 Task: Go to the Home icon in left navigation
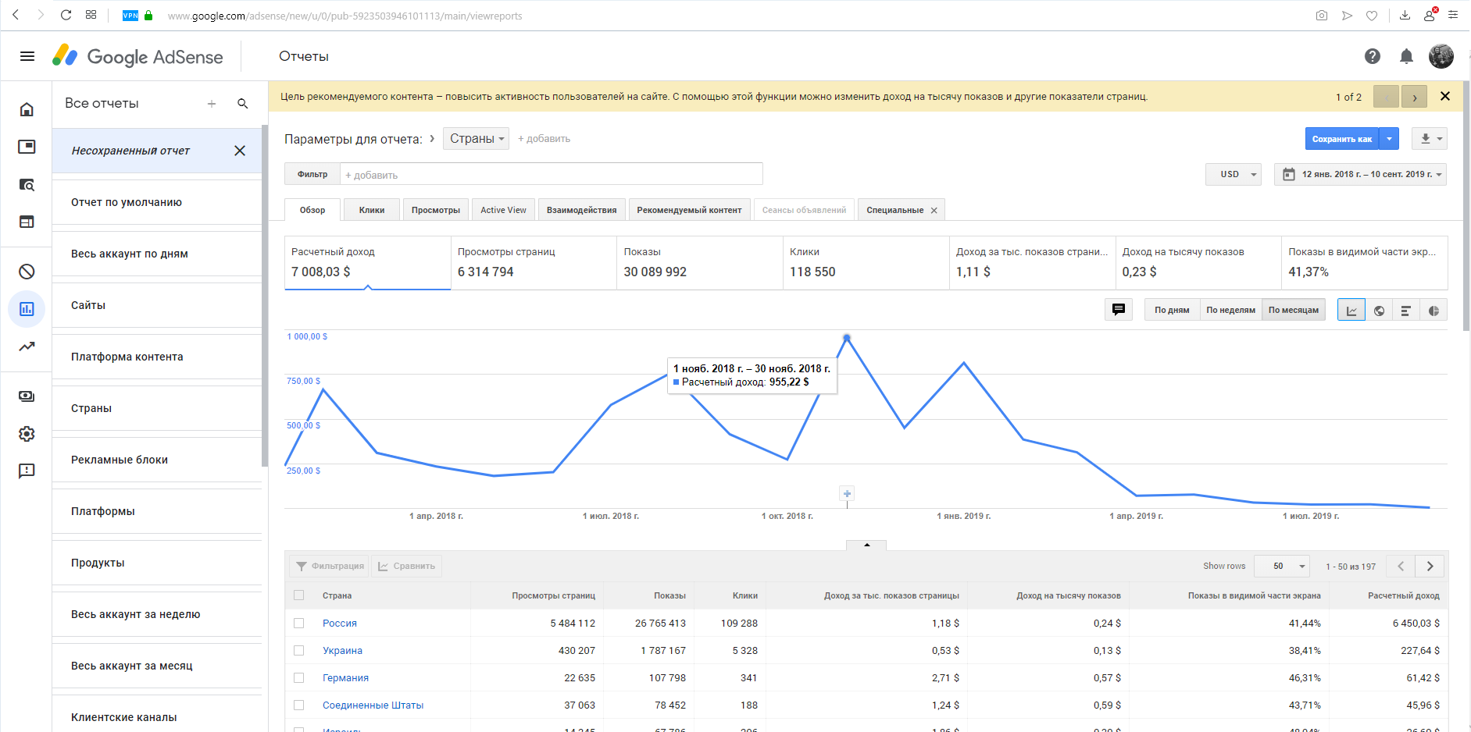[x=27, y=109]
